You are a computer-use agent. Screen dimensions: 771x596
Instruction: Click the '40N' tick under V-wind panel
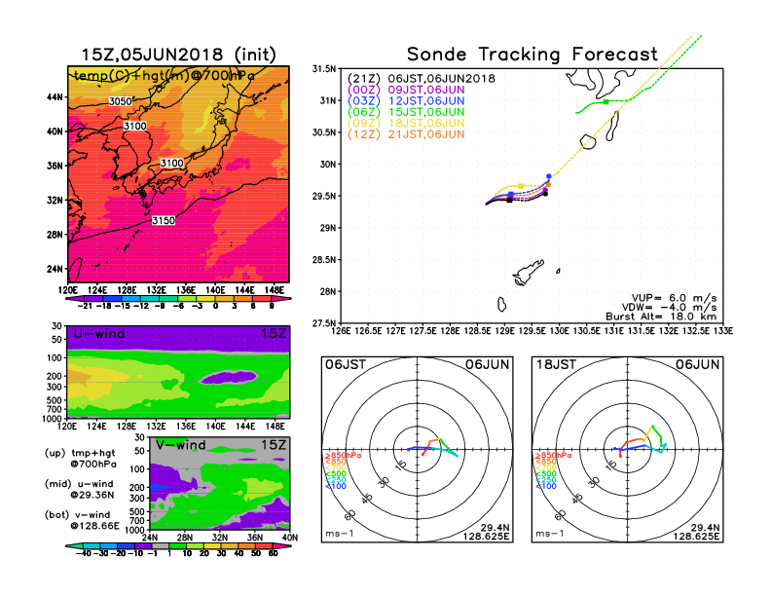[290, 538]
